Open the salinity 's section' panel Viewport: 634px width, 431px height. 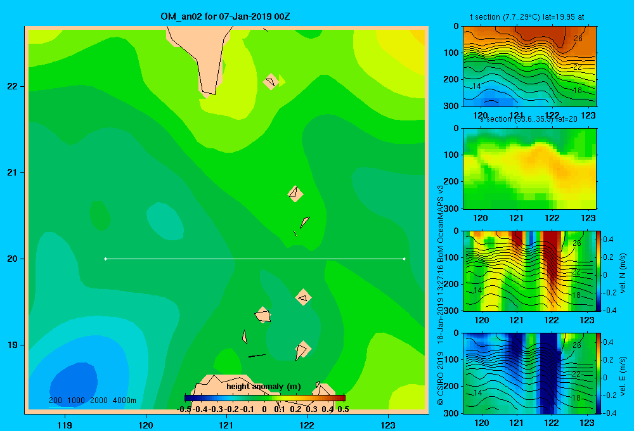tap(529, 169)
